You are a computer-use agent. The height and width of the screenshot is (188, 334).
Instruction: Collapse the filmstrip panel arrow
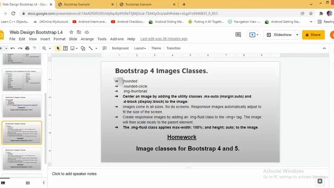point(44,183)
